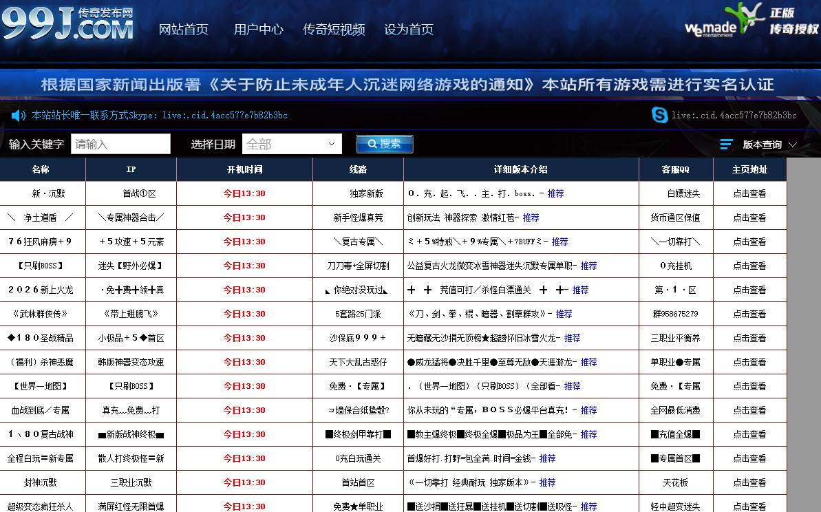The height and width of the screenshot is (512, 821).
Task: Click the 99J.COM site logo
Action: [67, 24]
